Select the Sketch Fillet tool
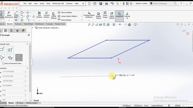The width and height of the screenshot is (193, 108). (x=28, y=20)
